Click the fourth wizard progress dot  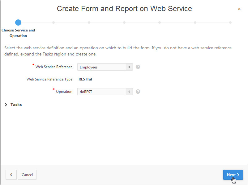click(x=124, y=23)
